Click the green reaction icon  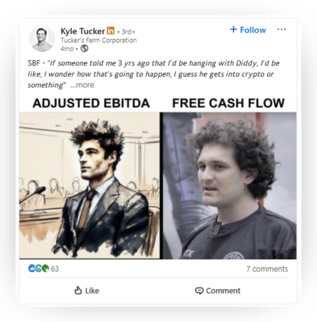click(45, 268)
